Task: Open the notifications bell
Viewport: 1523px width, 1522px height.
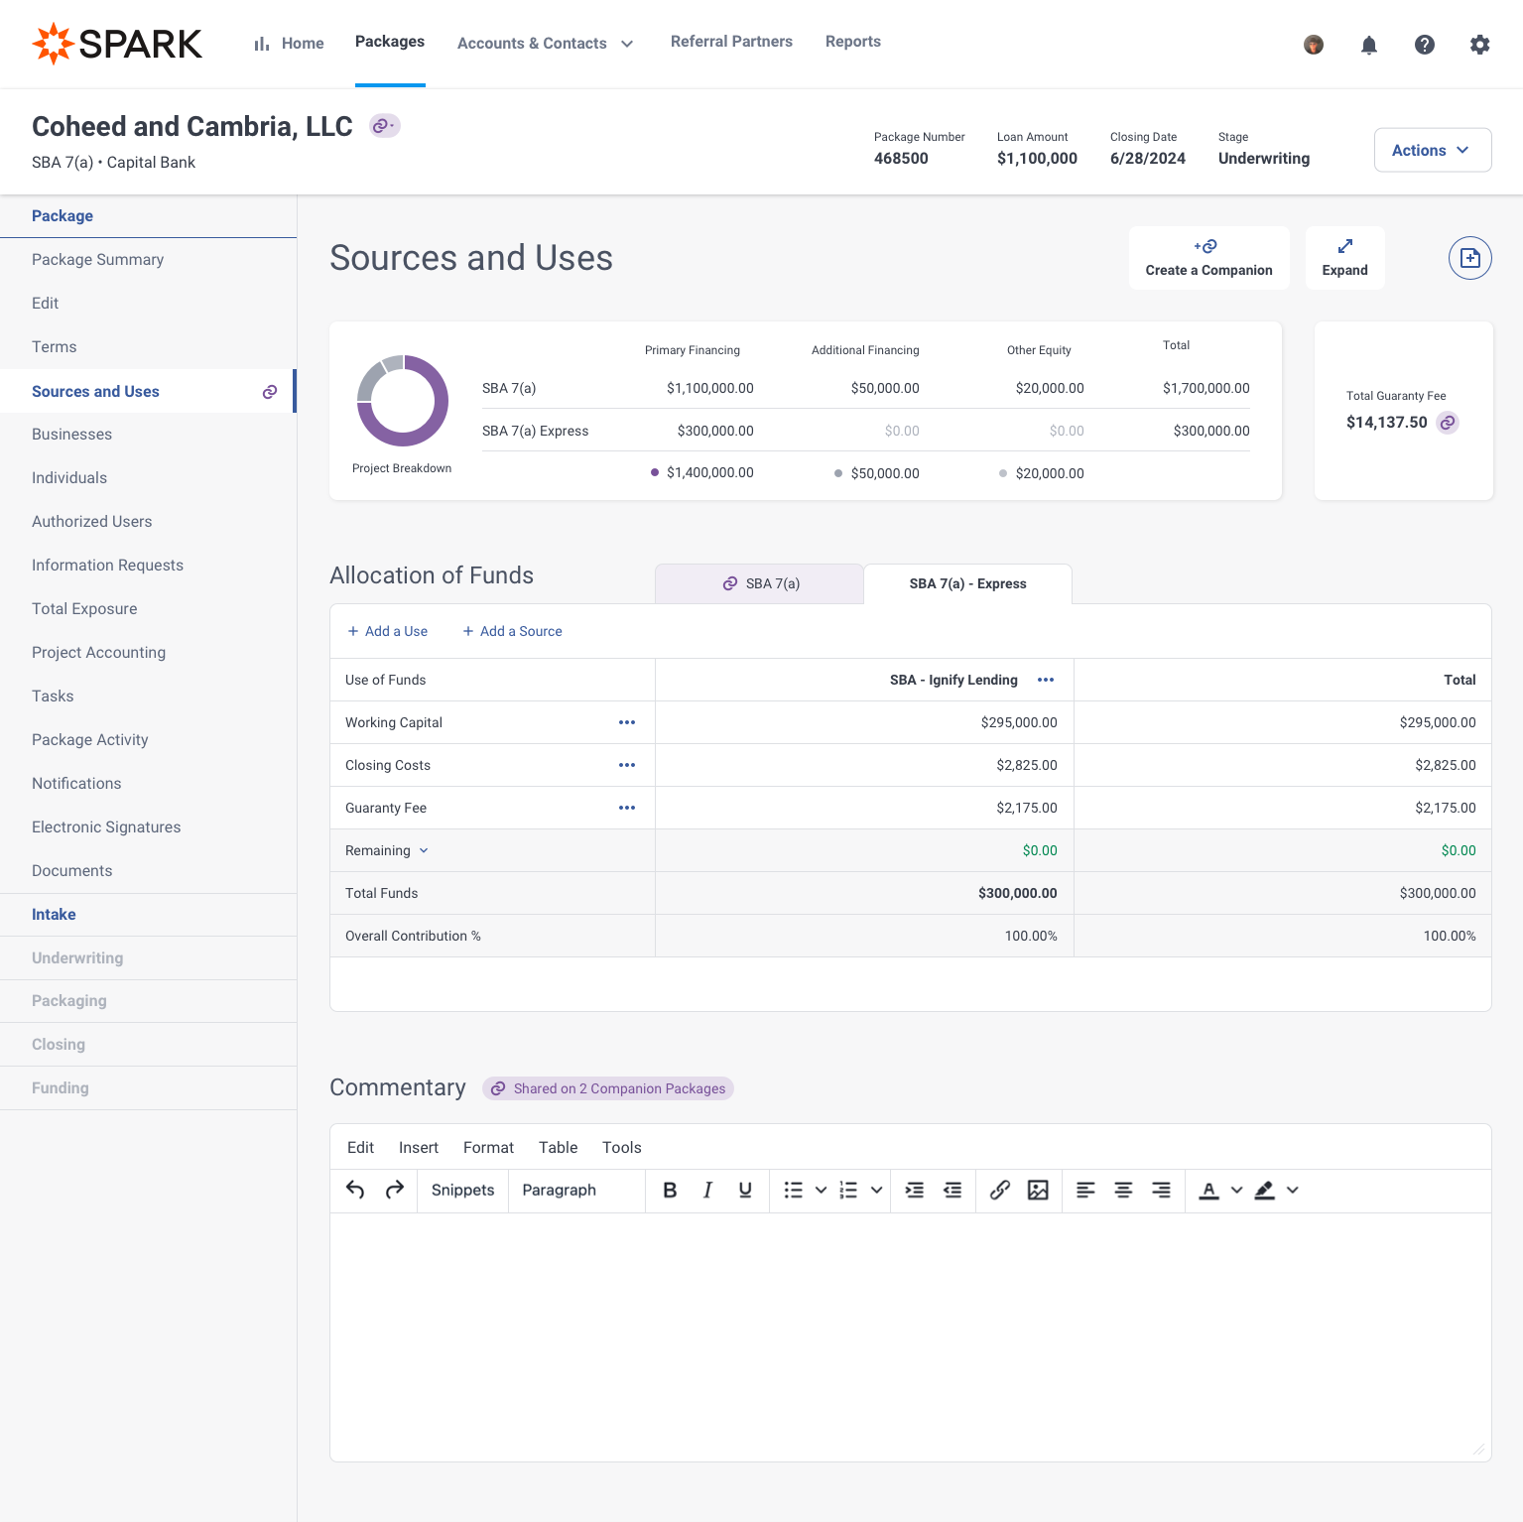Action: click(1369, 45)
